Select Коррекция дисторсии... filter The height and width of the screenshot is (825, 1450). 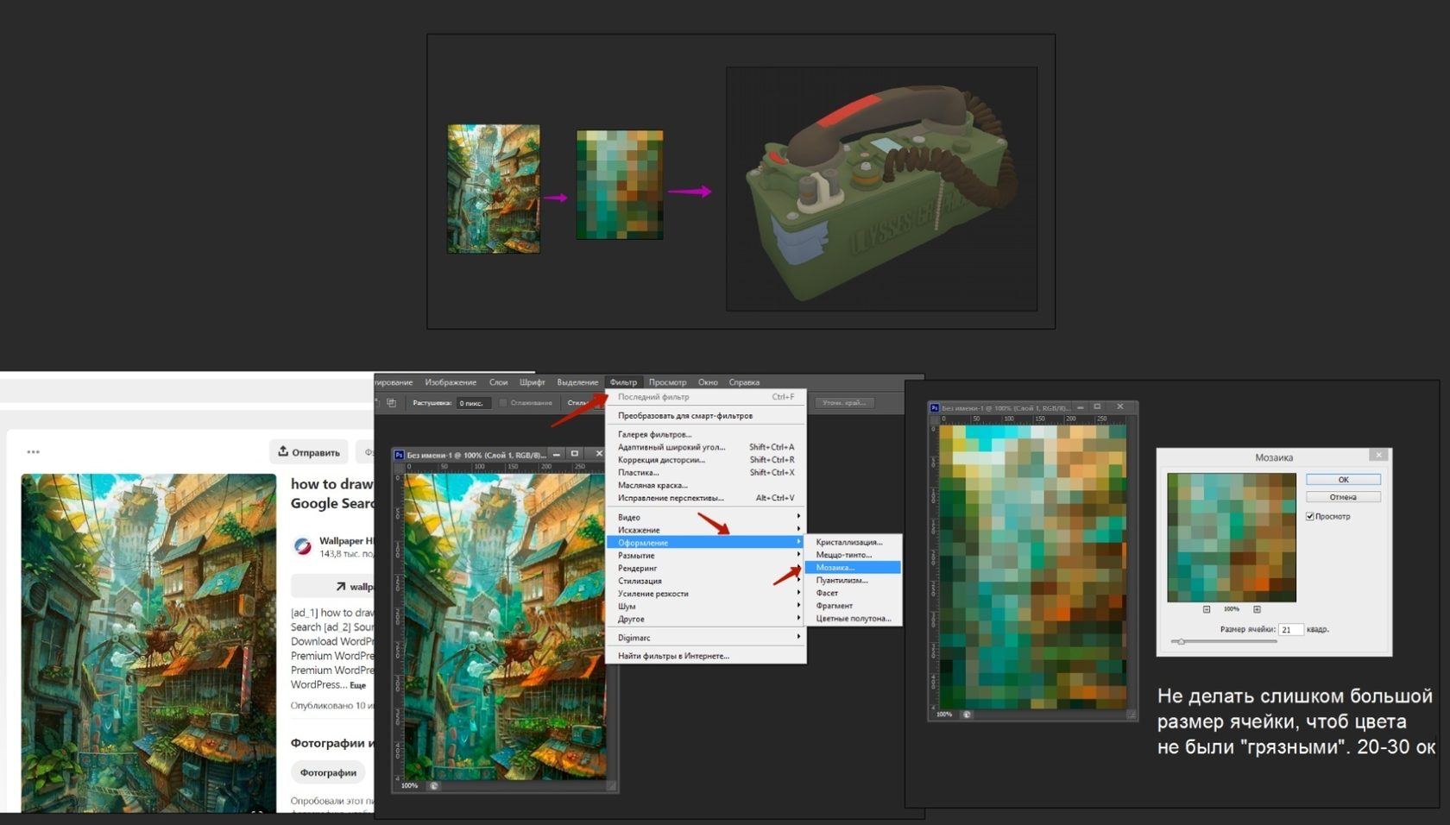(x=706, y=460)
